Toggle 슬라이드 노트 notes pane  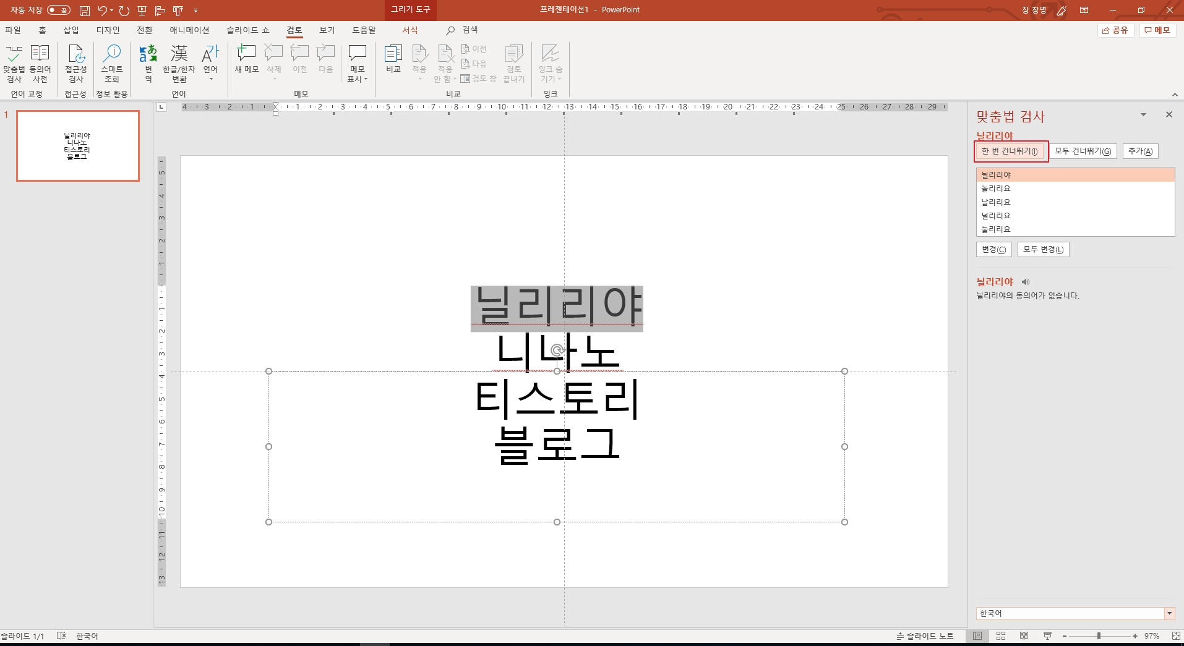coord(925,635)
